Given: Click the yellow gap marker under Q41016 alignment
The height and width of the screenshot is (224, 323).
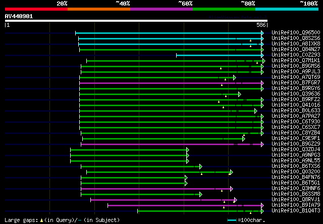Looking at the screenshot, I should point(223,107).
